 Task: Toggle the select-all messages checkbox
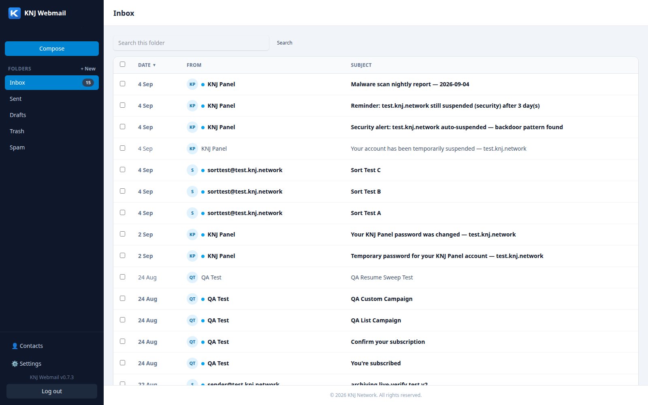(123, 64)
